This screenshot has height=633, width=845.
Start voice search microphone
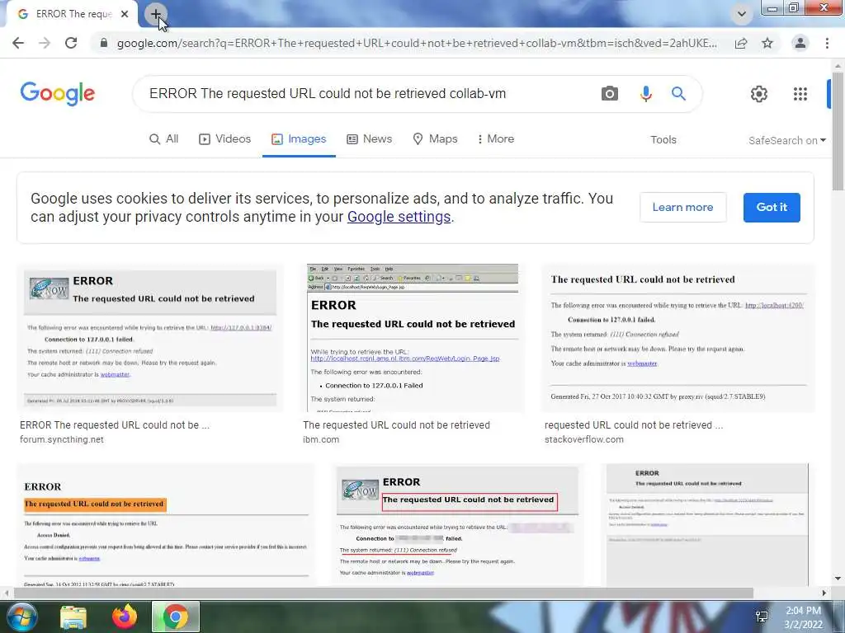coord(645,94)
